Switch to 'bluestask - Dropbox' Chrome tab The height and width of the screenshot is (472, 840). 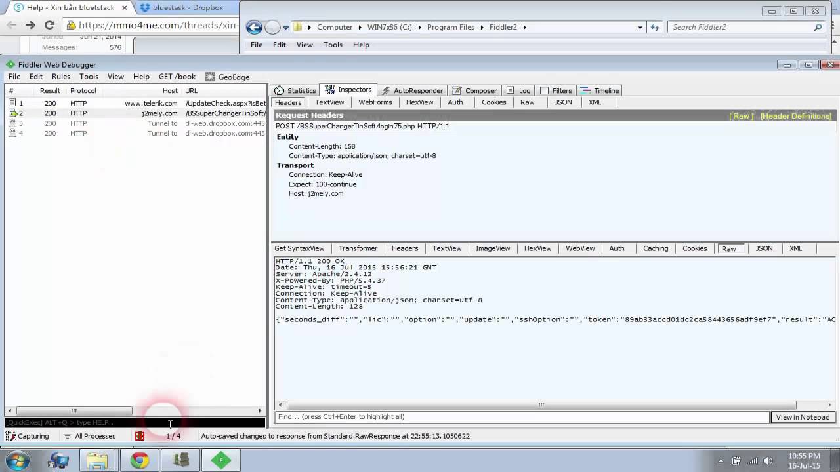pos(188,8)
